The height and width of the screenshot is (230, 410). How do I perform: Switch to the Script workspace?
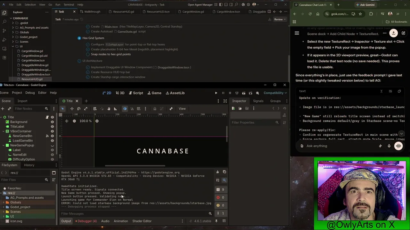(136, 93)
